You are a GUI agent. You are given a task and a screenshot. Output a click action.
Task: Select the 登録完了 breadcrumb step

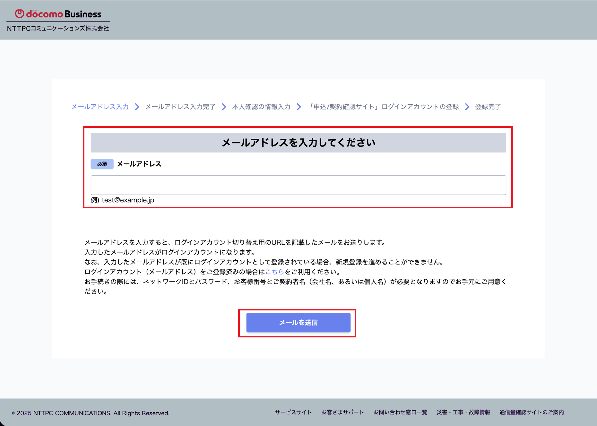pos(488,107)
